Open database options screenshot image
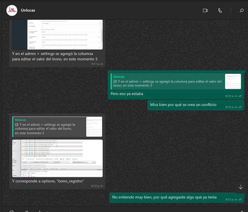This screenshot has width=248, height=212. click(x=57, y=158)
